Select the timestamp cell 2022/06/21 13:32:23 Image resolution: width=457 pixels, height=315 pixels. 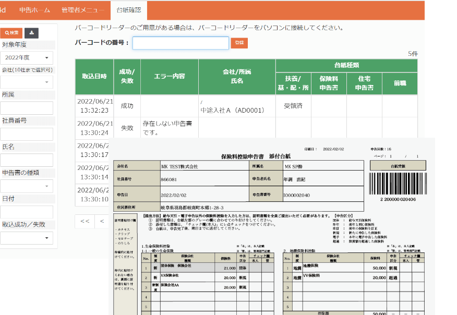click(x=94, y=106)
